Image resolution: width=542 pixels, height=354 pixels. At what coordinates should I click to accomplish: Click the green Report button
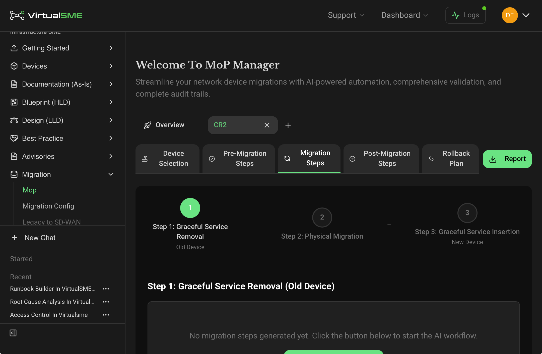coord(507,159)
